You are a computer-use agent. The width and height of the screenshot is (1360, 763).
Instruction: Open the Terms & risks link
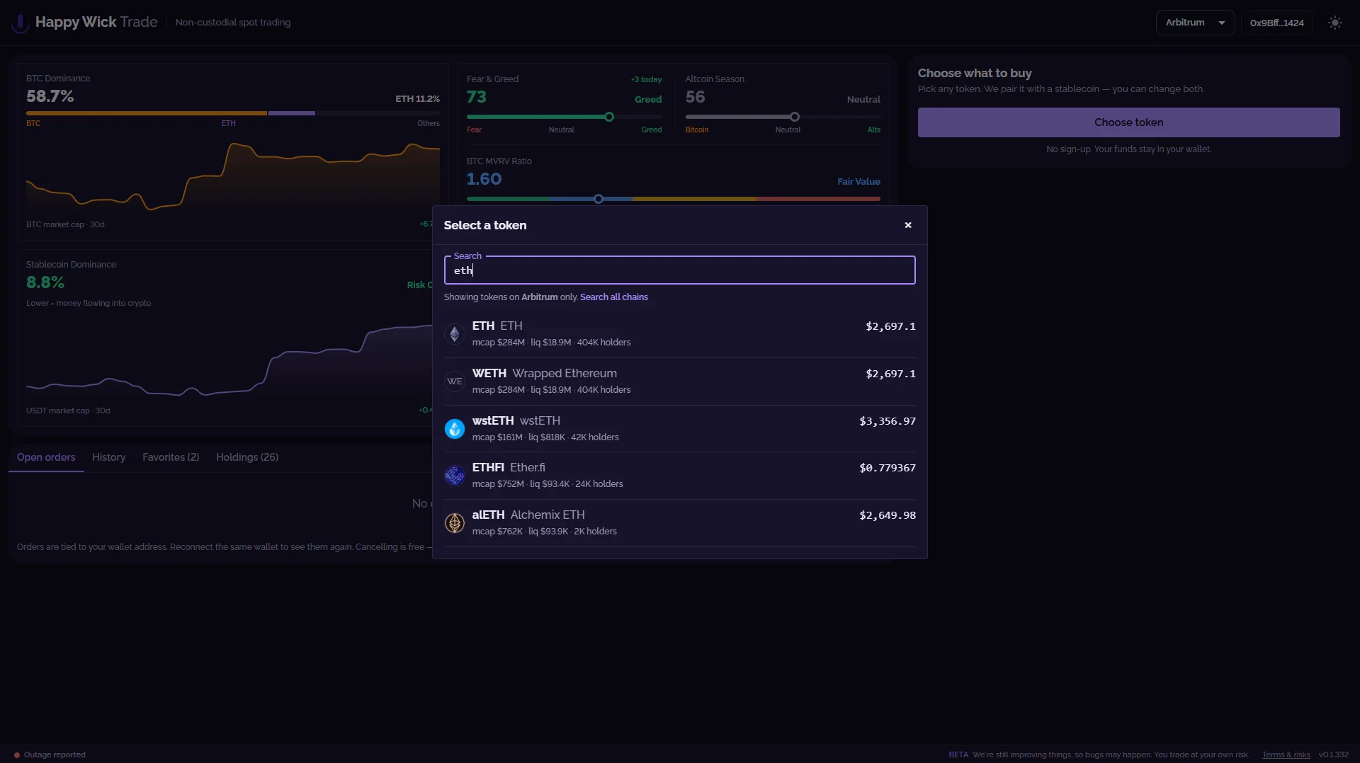click(1286, 755)
